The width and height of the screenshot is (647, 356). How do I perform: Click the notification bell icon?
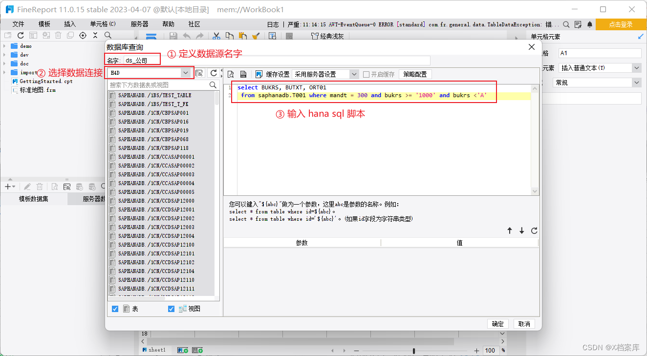coord(590,24)
